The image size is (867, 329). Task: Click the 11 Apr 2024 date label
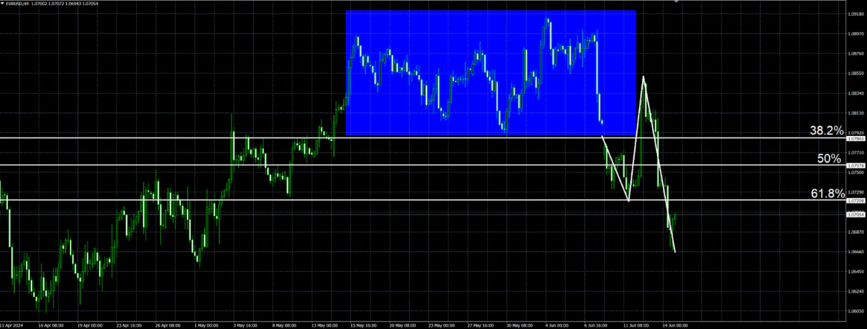(12, 325)
